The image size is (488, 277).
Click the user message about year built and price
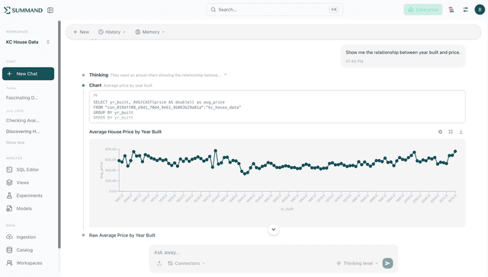coord(403,56)
